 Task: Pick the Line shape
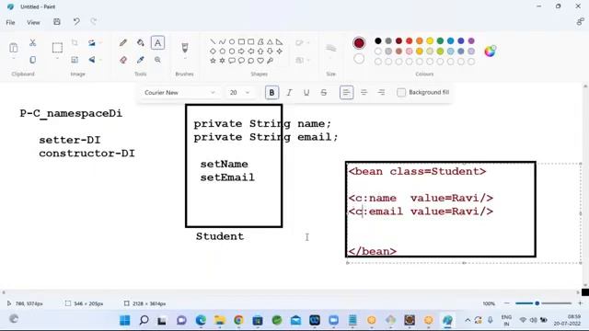(x=213, y=41)
